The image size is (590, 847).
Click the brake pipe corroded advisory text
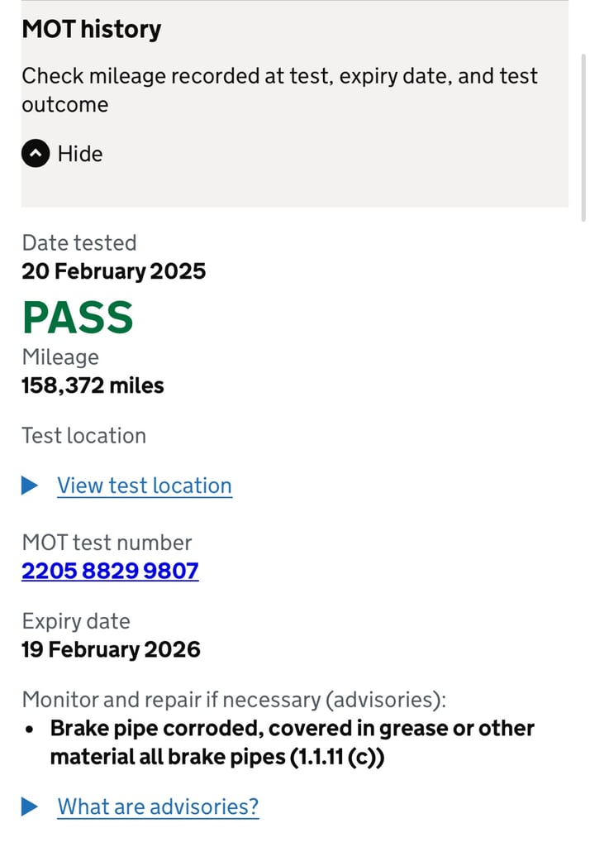[x=292, y=743]
